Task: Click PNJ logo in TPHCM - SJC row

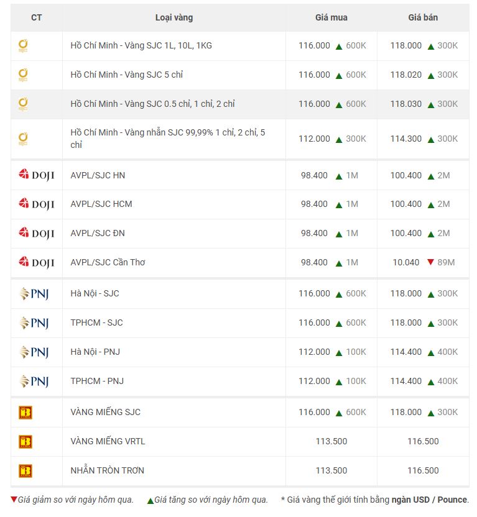Action: (x=34, y=323)
